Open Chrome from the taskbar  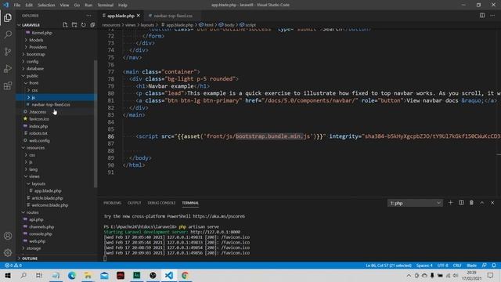tap(185, 275)
